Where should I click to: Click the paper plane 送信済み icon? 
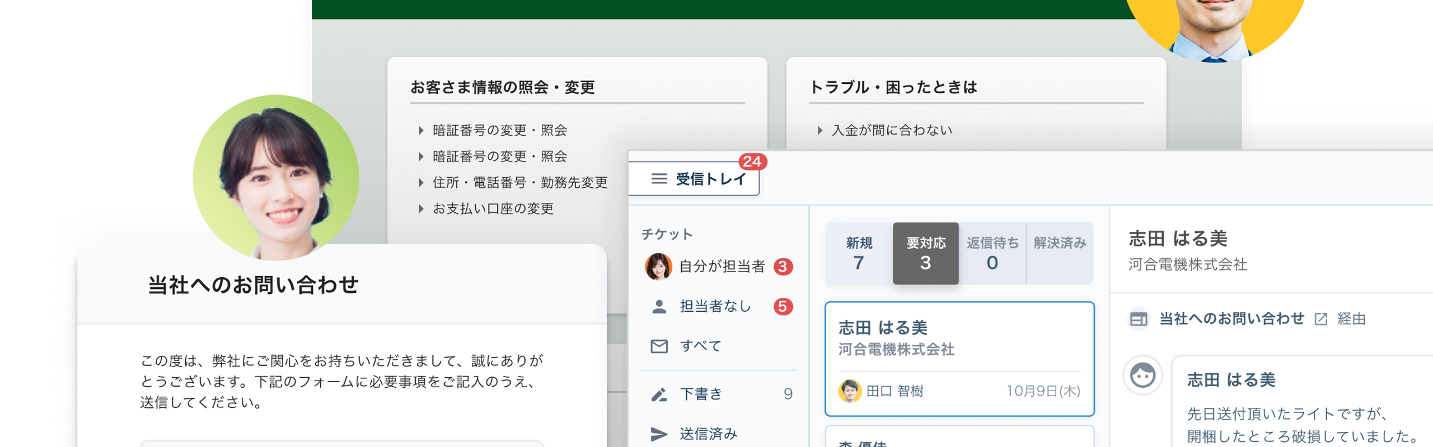[659, 434]
